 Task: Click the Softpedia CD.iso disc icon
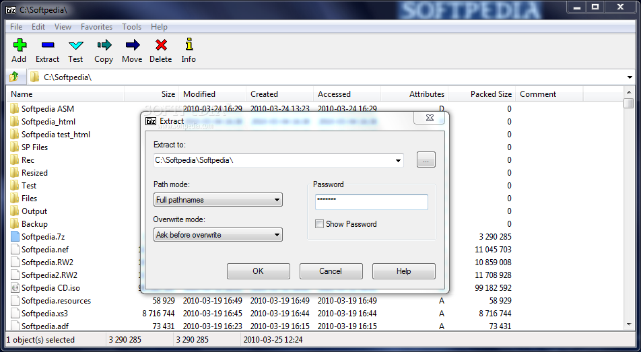pos(15,288)
